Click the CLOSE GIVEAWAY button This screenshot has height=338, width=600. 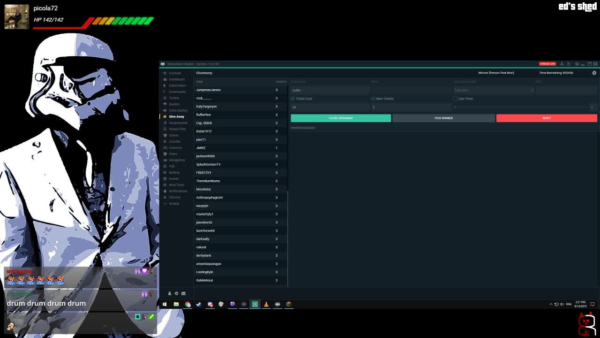pyautogui.click(x=341, y=118)
